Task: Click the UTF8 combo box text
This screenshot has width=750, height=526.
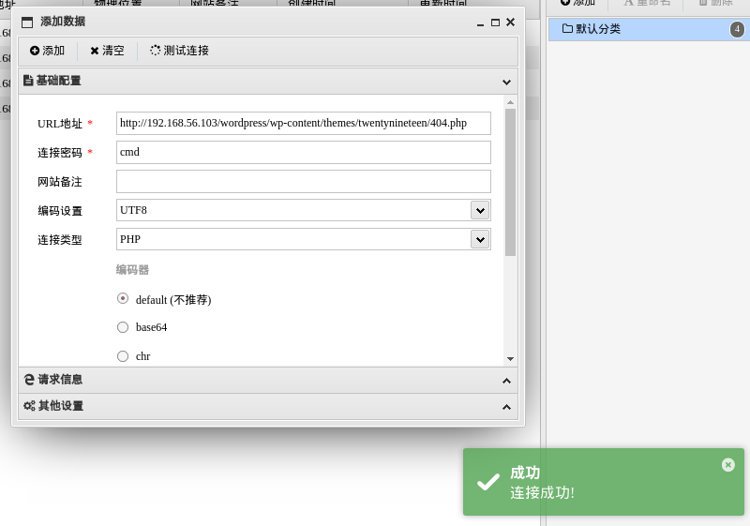Action: click(x=133, y=210)
